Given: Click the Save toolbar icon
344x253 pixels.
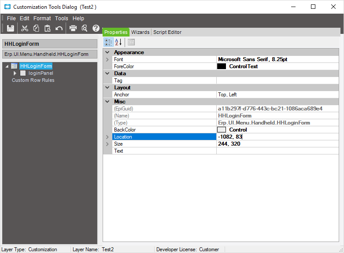Looking at the screenshot, I should tap(11, 28).
